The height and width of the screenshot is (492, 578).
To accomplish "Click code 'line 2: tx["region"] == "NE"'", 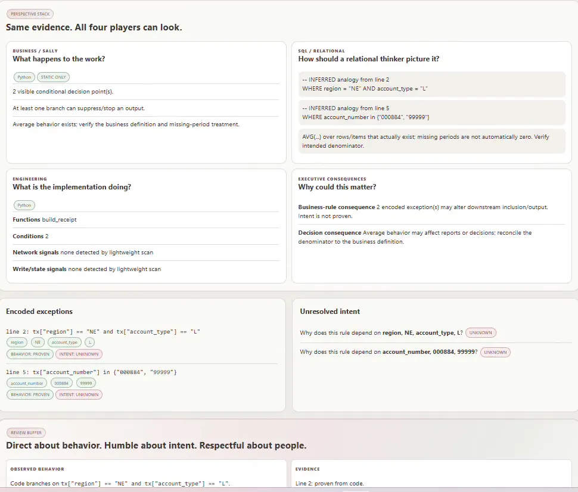I will coord(103,332).
